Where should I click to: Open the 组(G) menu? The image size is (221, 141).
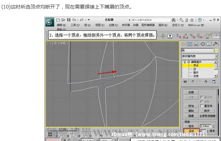tap(88, 25)
